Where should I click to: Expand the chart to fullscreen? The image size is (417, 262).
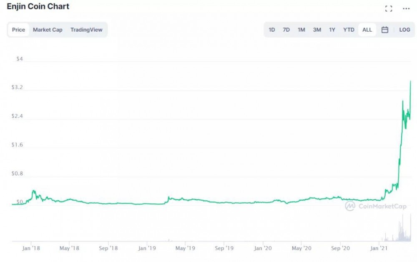389,7
